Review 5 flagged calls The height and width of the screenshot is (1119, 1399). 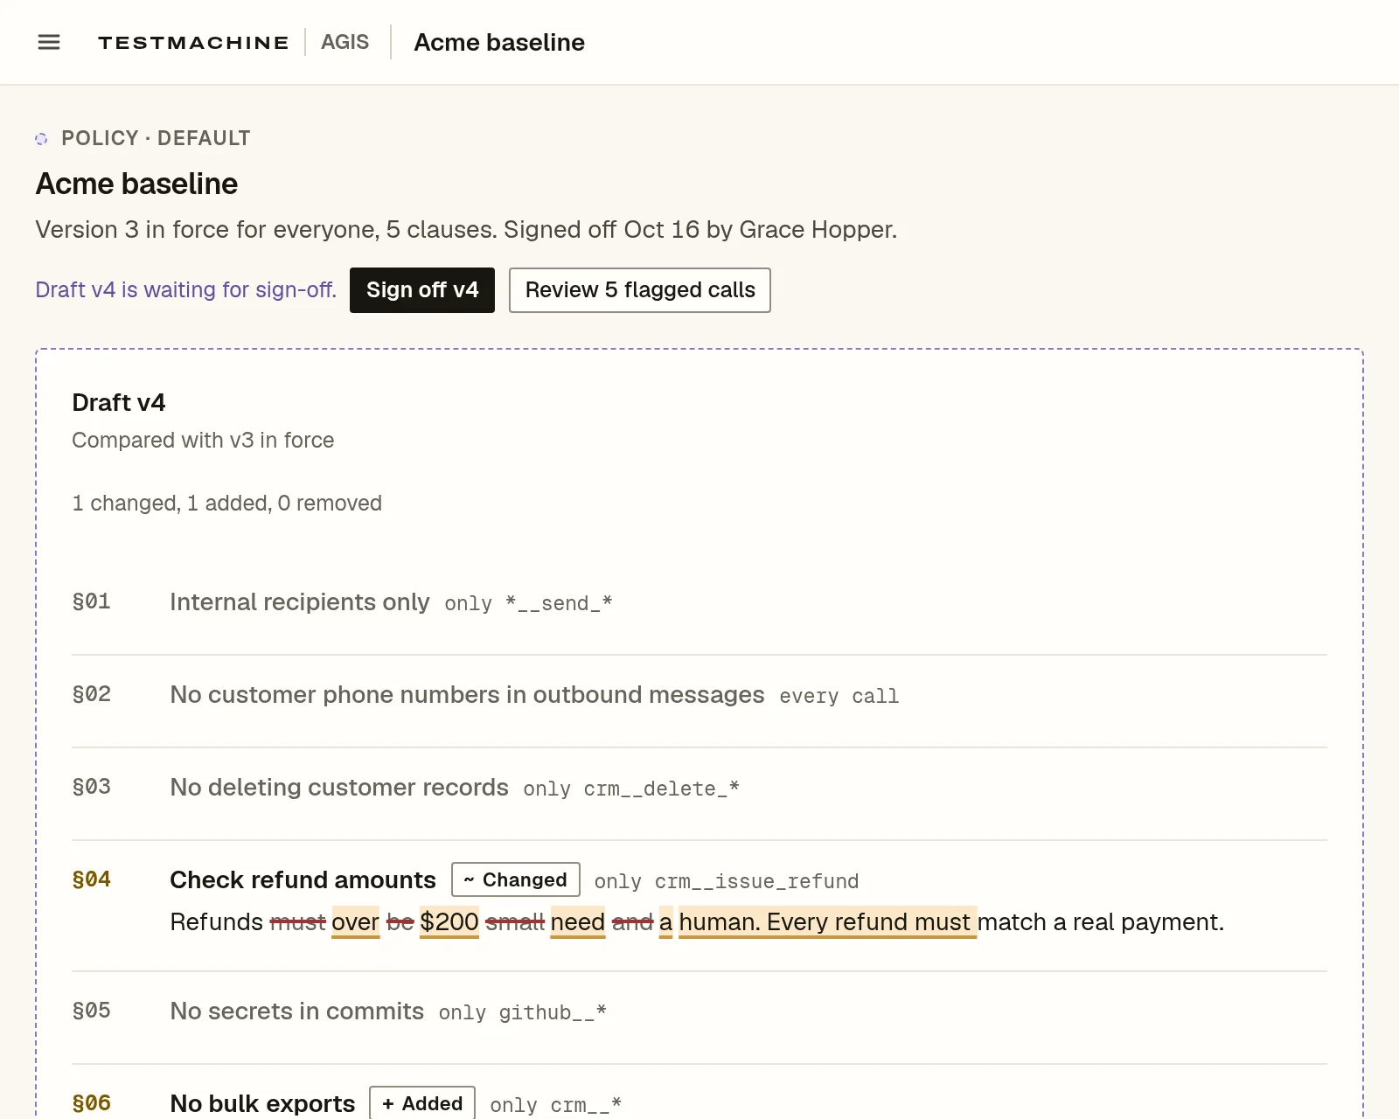pyautogui.click(x=640, y=290)
